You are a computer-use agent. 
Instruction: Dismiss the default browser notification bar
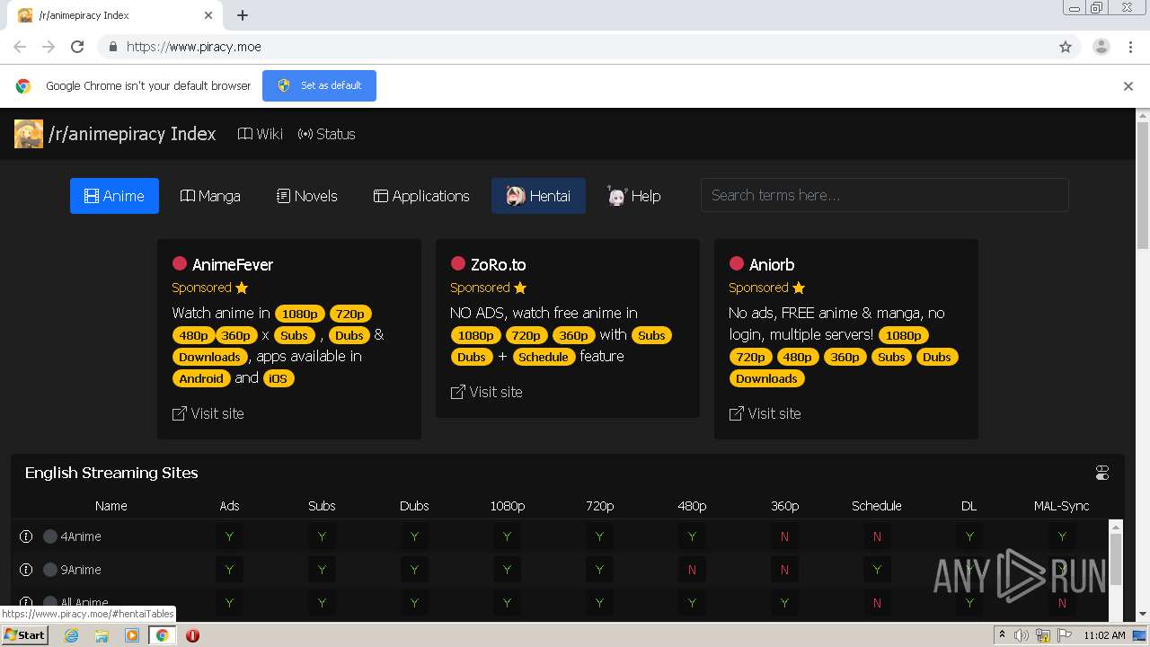[x=1128, y=86]
